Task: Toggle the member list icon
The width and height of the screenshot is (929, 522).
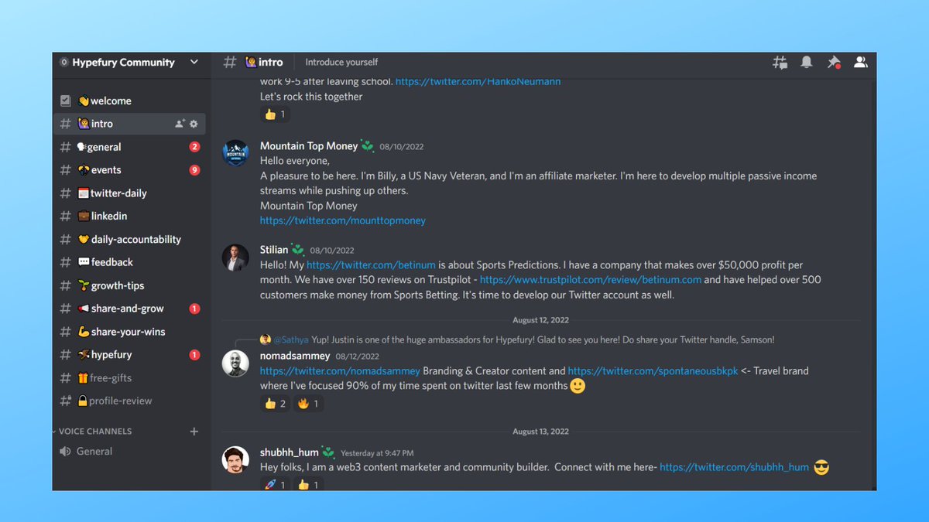Action: [860, 62]
